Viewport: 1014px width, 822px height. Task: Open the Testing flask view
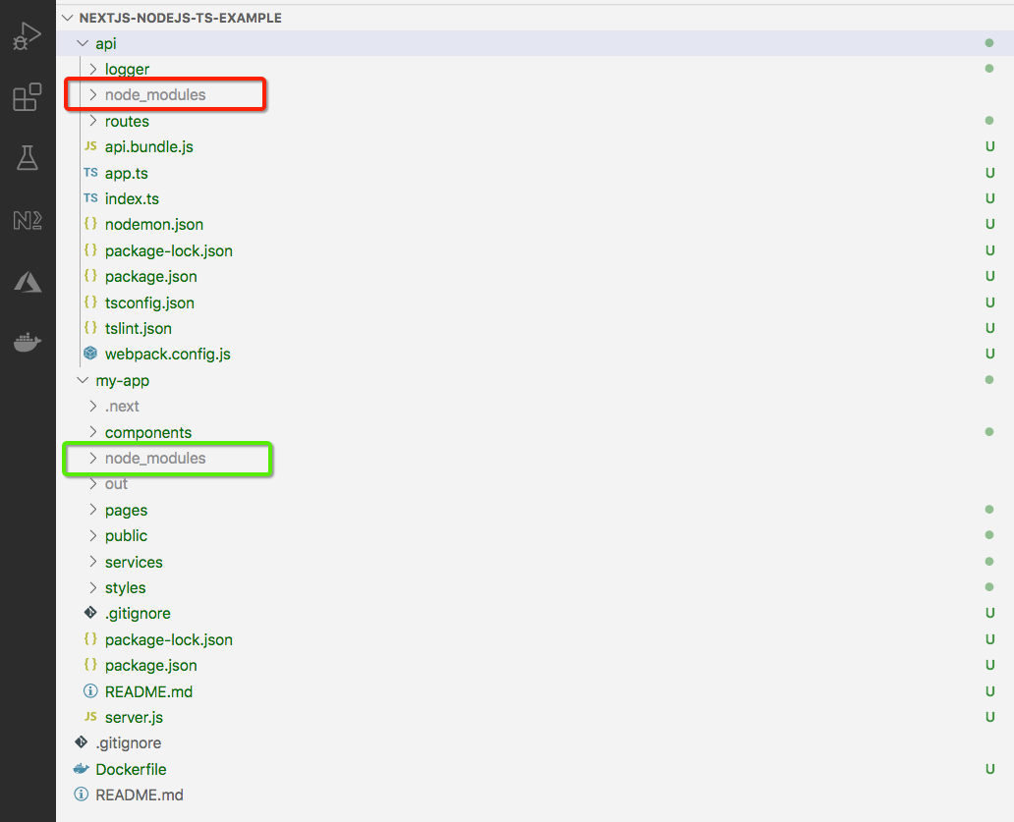tap(28, 158)
